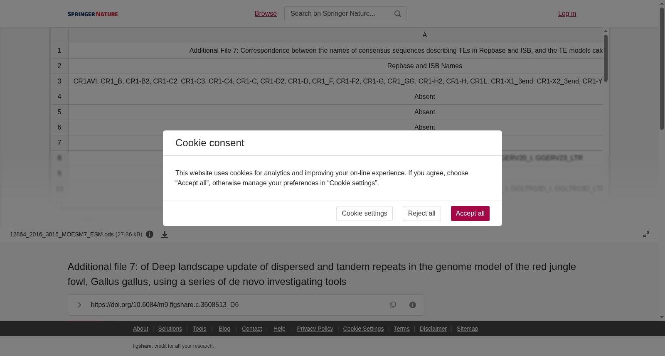Expand file viewer to fullscreen
Viewport: 665px width, 356px height.
pos(646,234)
